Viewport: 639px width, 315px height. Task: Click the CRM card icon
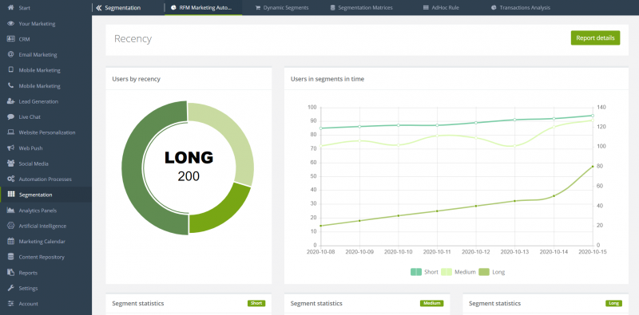click(x=11, y=39)
